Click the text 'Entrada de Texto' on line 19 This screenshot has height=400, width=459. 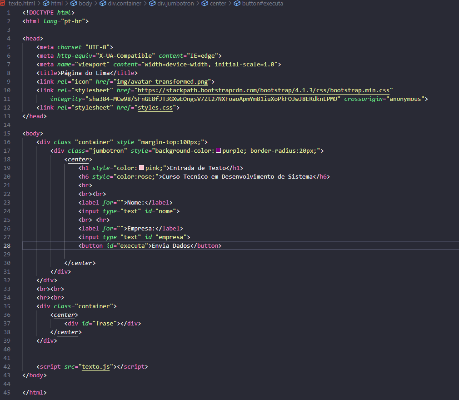click(x=198, y=168)
